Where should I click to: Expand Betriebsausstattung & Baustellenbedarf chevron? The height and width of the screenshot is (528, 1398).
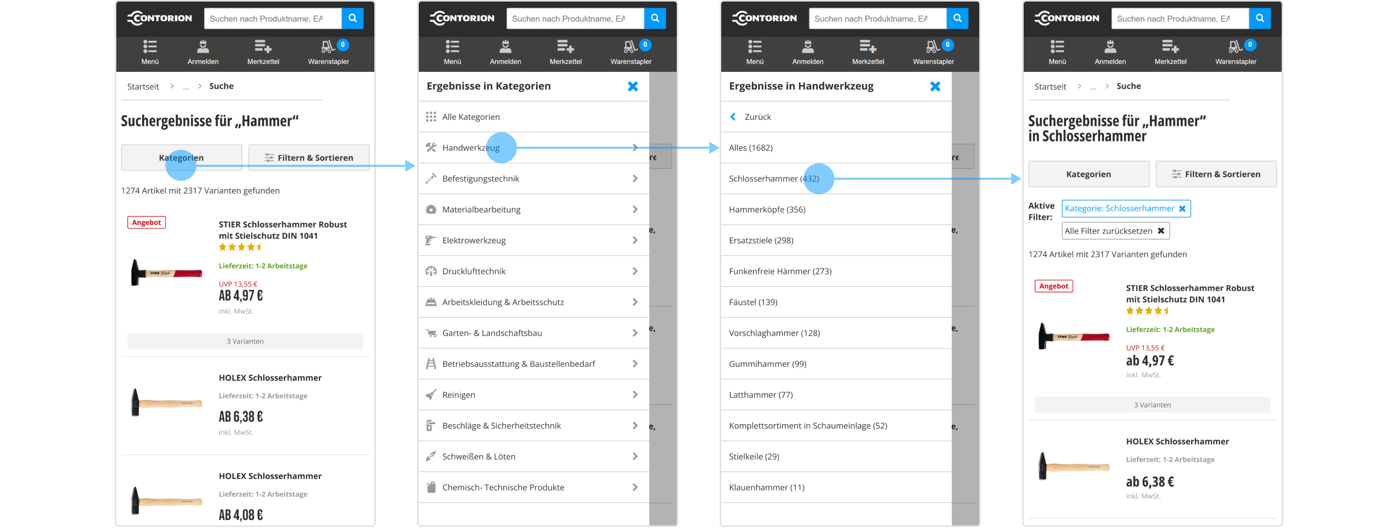[x=634, y=364]
